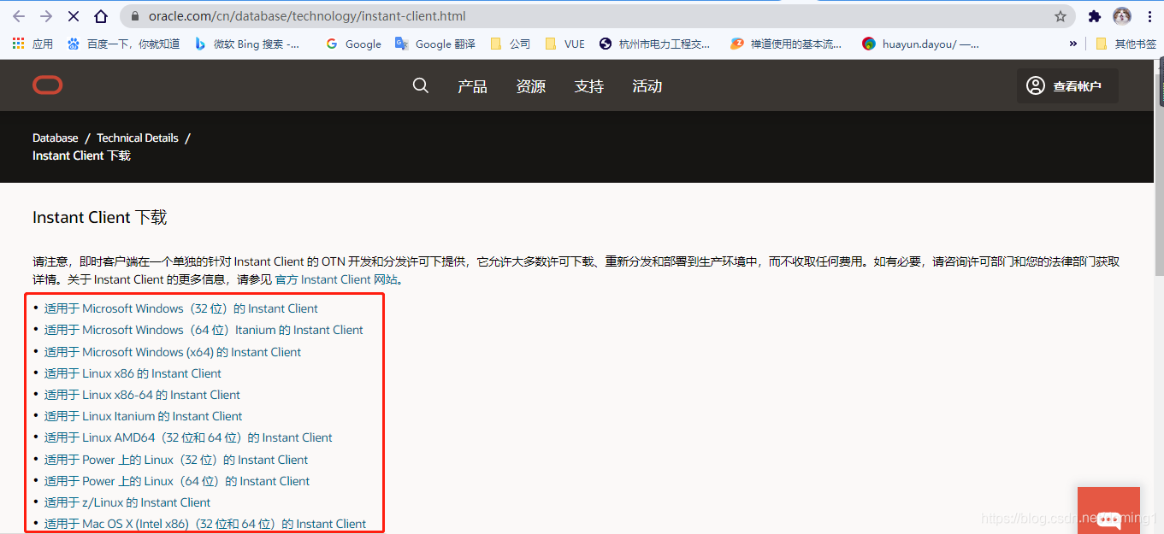Viewport: 1164px width, 534px height.
Task: Open the extensions puzzle icon
Action: click(1094, 16)
